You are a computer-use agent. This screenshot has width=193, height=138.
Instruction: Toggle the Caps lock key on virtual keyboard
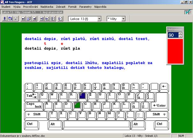coord(34,105)
